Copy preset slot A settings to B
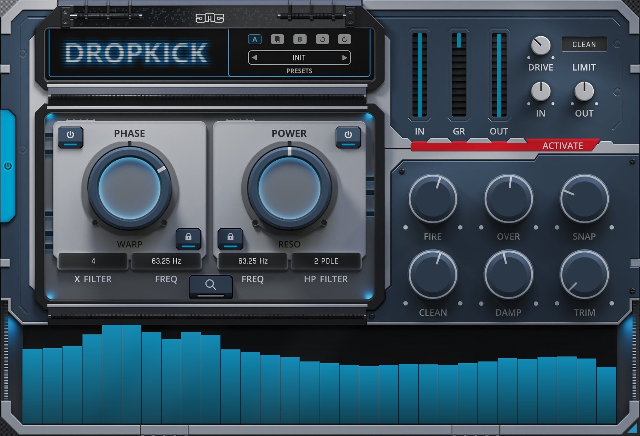Viewport: 640px width, 436px height. (x=277, y=39)
